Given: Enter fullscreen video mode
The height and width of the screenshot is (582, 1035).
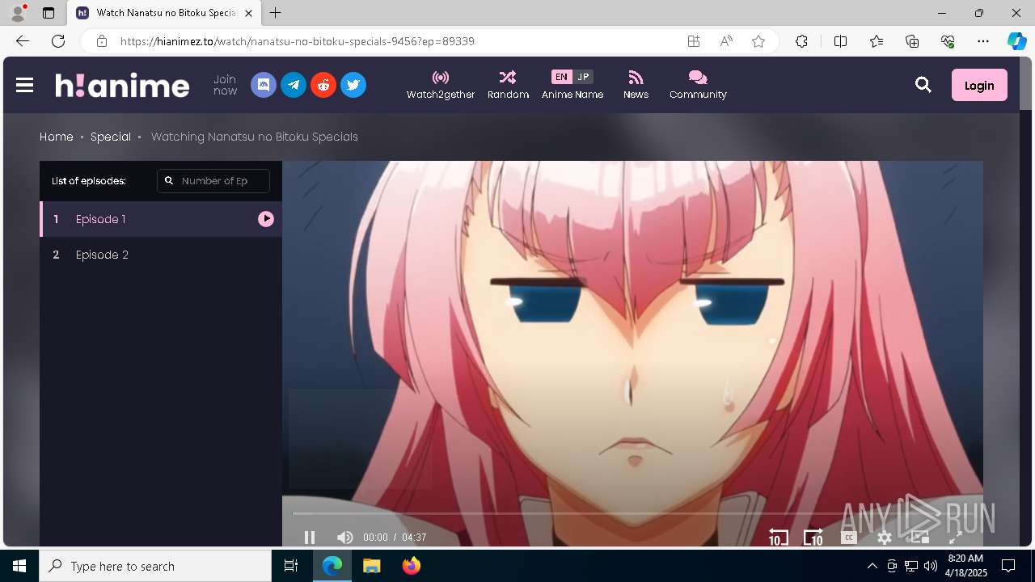Looking at the screenshot, I should click(955, 538).
